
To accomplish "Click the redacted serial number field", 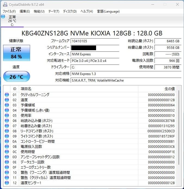I will pos(95,48).
